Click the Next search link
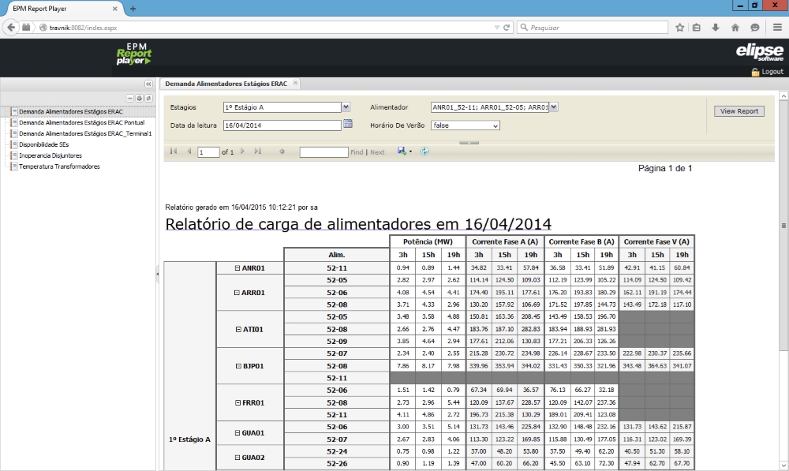 tap(377, 152)
